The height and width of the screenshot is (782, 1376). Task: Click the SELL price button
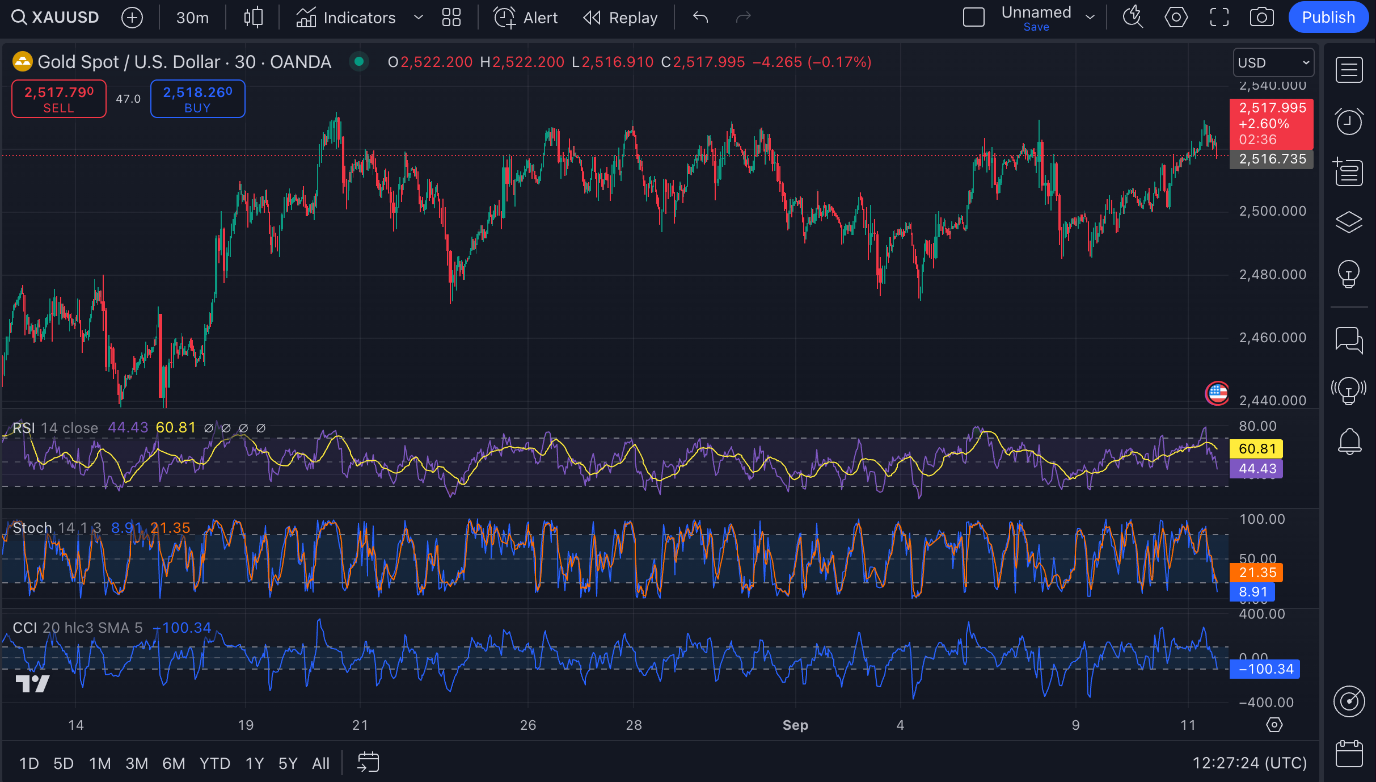coord(59,99)
